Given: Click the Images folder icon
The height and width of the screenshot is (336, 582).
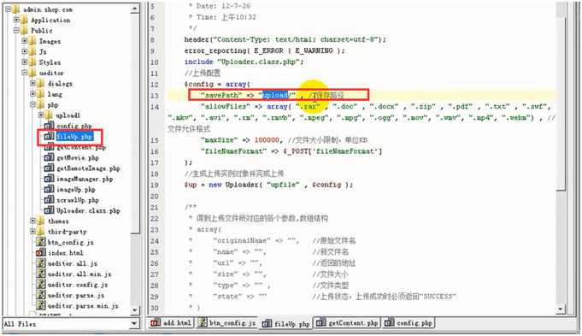Looking at the screenshot, I should point(32,41).
